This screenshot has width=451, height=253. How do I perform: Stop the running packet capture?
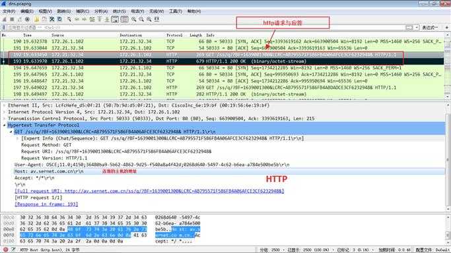coord(12,19)
